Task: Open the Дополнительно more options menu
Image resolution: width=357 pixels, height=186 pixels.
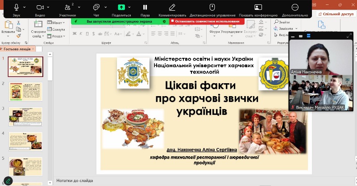Action: (x=295, y=8)
